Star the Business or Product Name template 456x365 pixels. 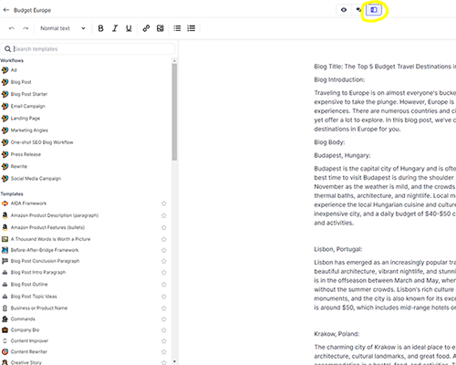coord(164,308)
